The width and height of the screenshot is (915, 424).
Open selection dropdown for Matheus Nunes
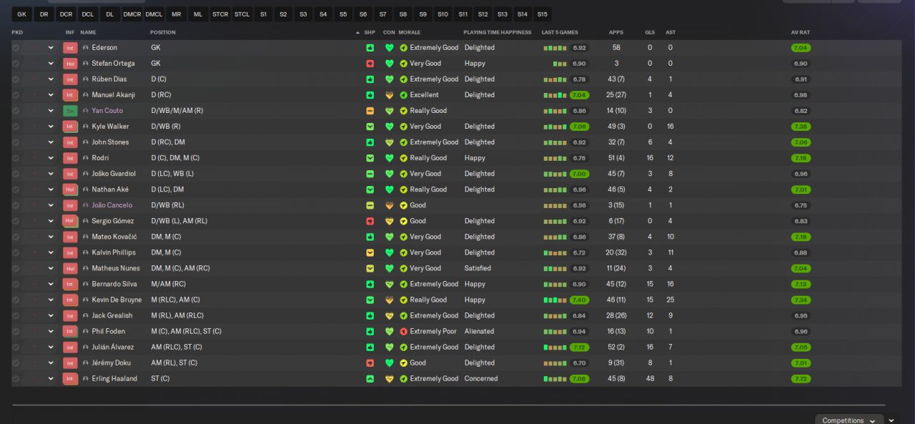(x=51, y=269)
